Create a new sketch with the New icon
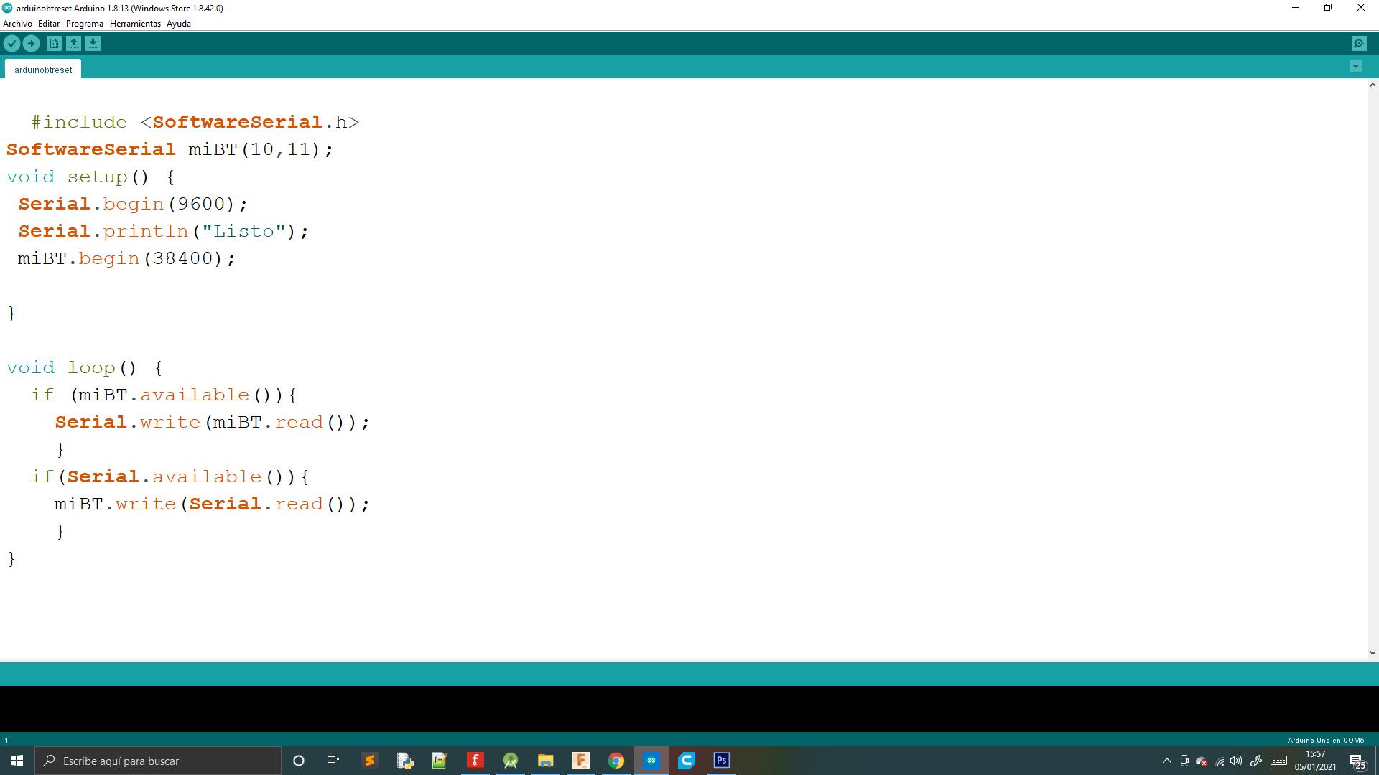This screenshot has height=775, width=1379. tap(55, 43)
